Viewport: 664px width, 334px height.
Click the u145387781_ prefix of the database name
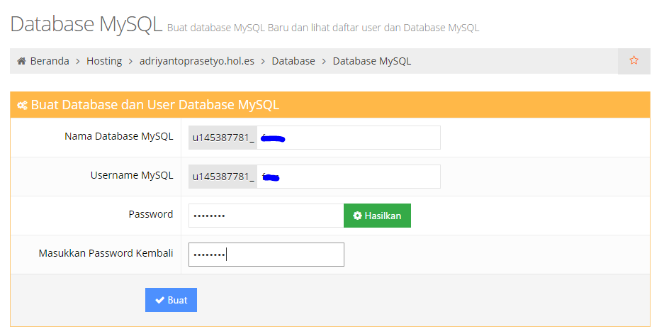tap(223, 138)
